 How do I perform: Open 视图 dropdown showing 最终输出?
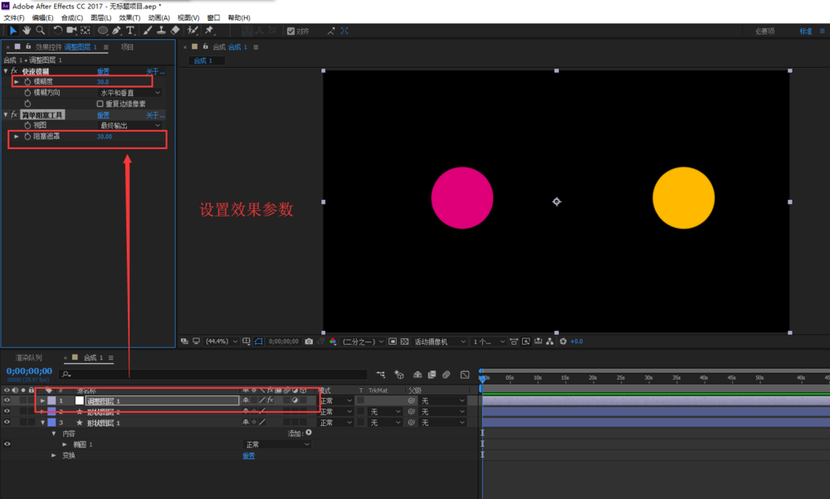pos(129,125)
